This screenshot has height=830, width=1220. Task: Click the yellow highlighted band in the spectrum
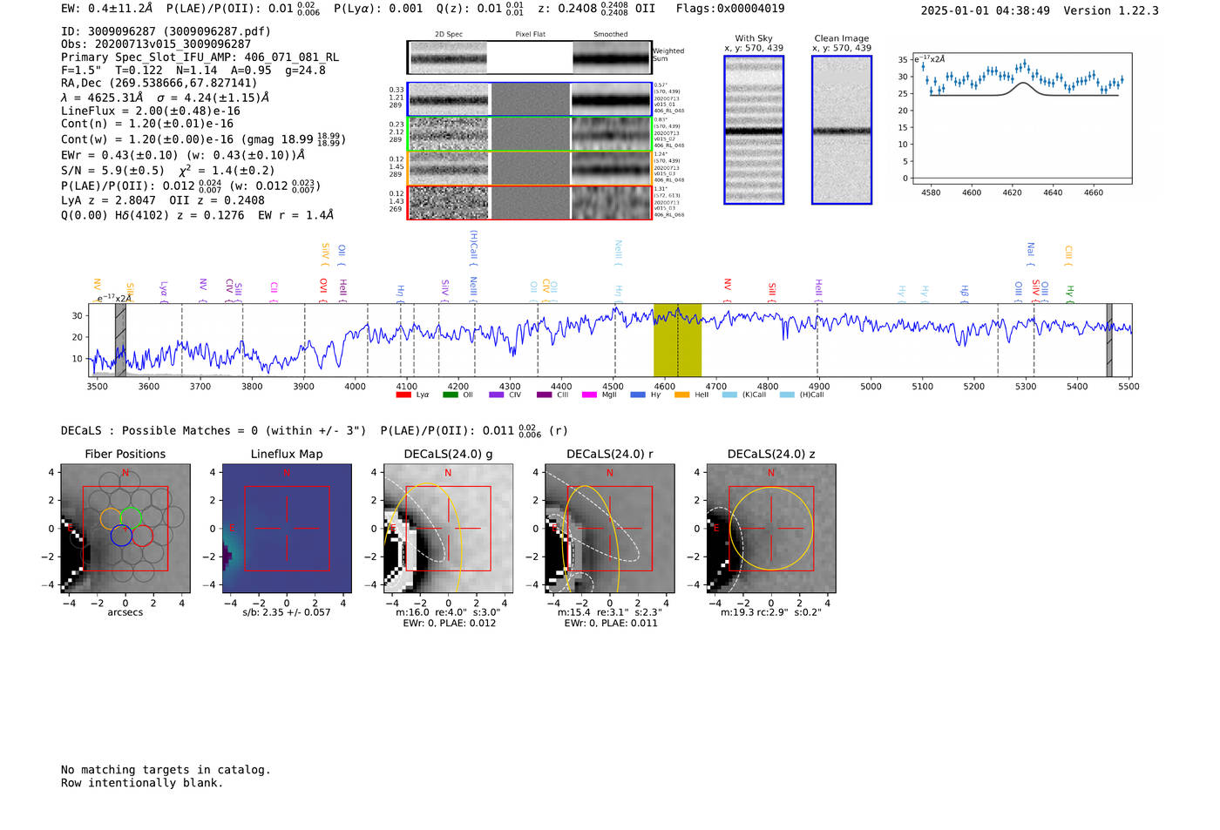tap(677, 341)
